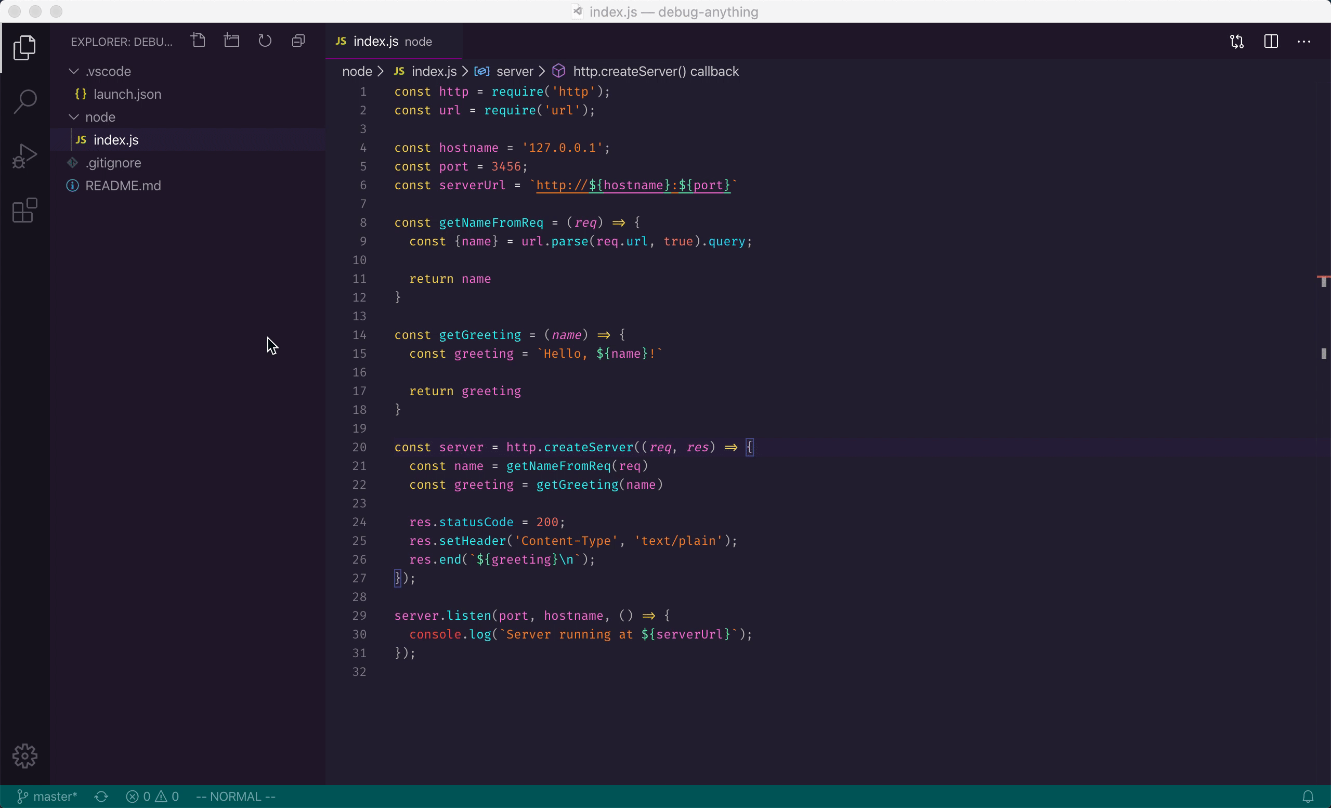Open the notifications bell in status bar
The height and width of the screenshot is (808, 1331).
pyautogui.click(x=1308, y=797)
